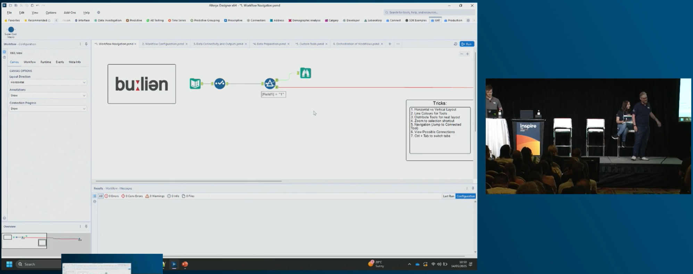Screen dimensions: 693x274
Task: Switch results to Last Run view
Action: [x=448, y=196]
